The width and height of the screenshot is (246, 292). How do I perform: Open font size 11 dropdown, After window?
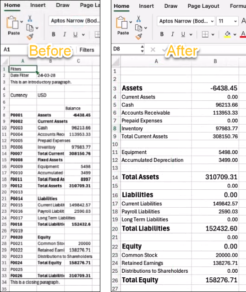coord(235,21)
